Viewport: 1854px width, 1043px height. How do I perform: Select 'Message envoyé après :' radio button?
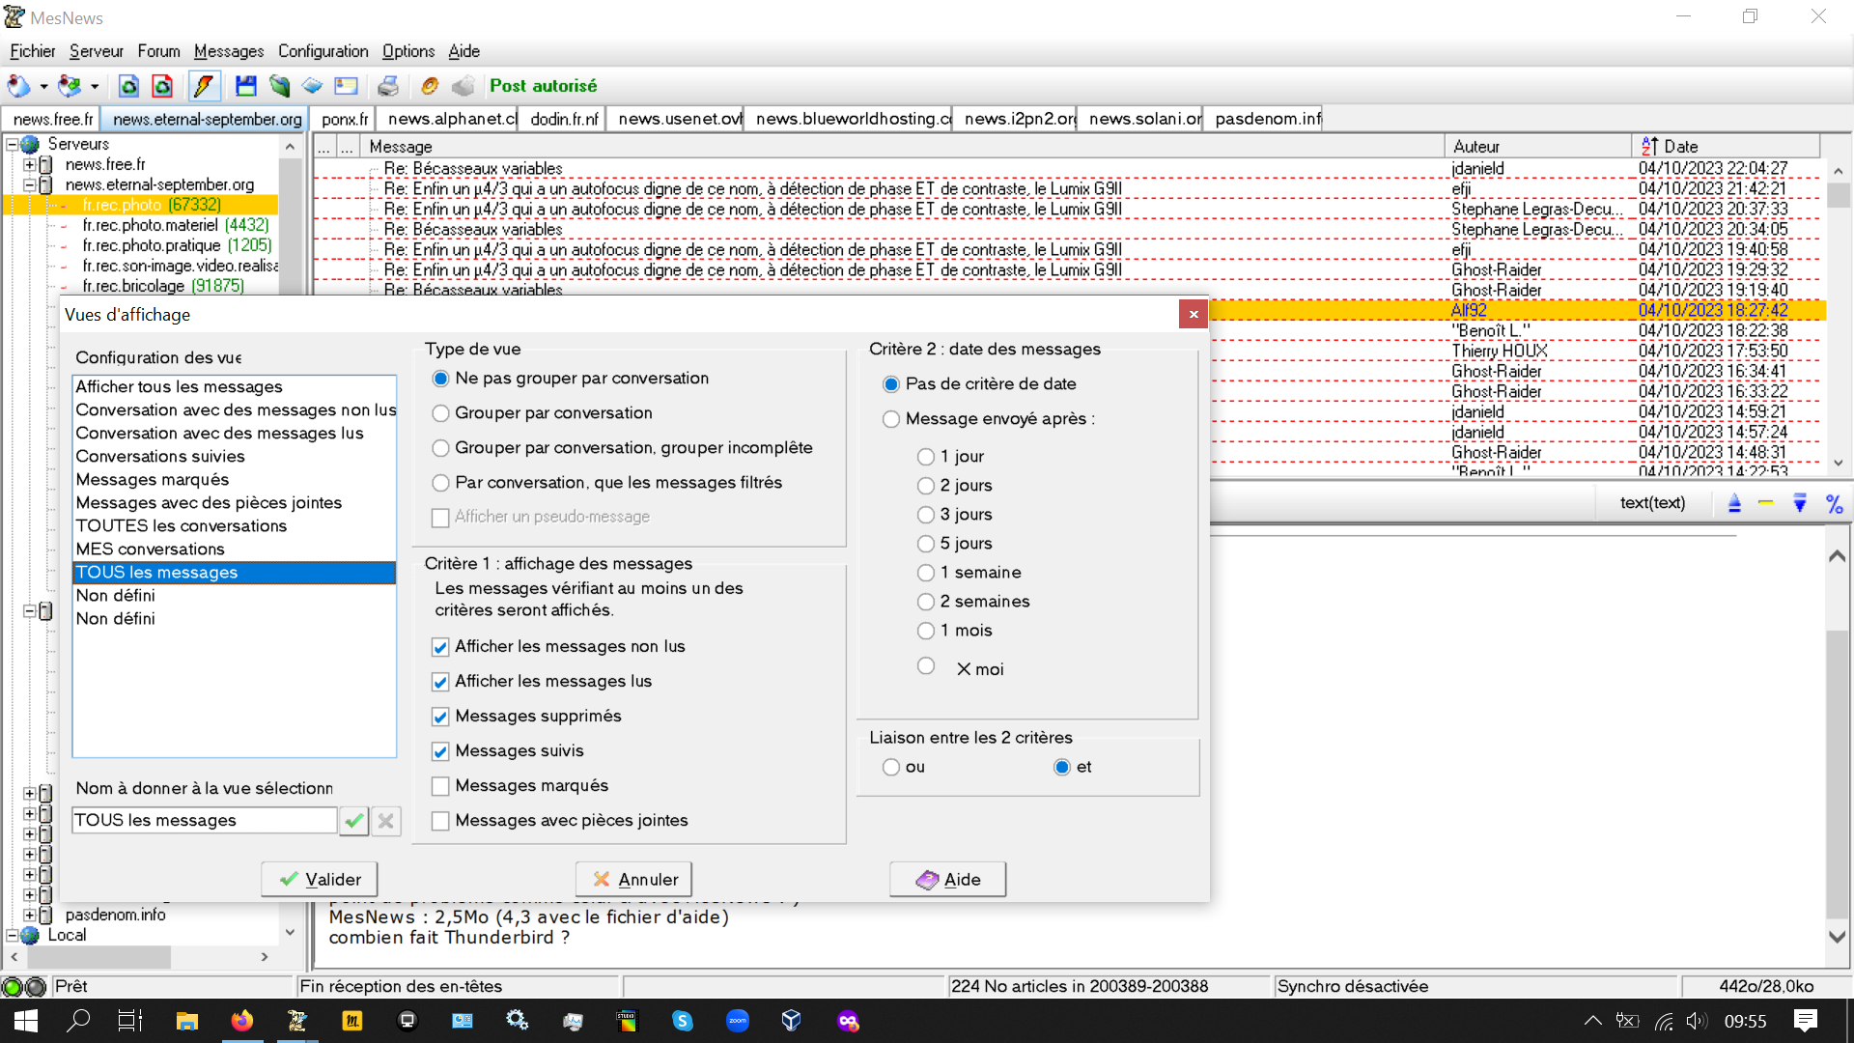[x=891, y=419]
